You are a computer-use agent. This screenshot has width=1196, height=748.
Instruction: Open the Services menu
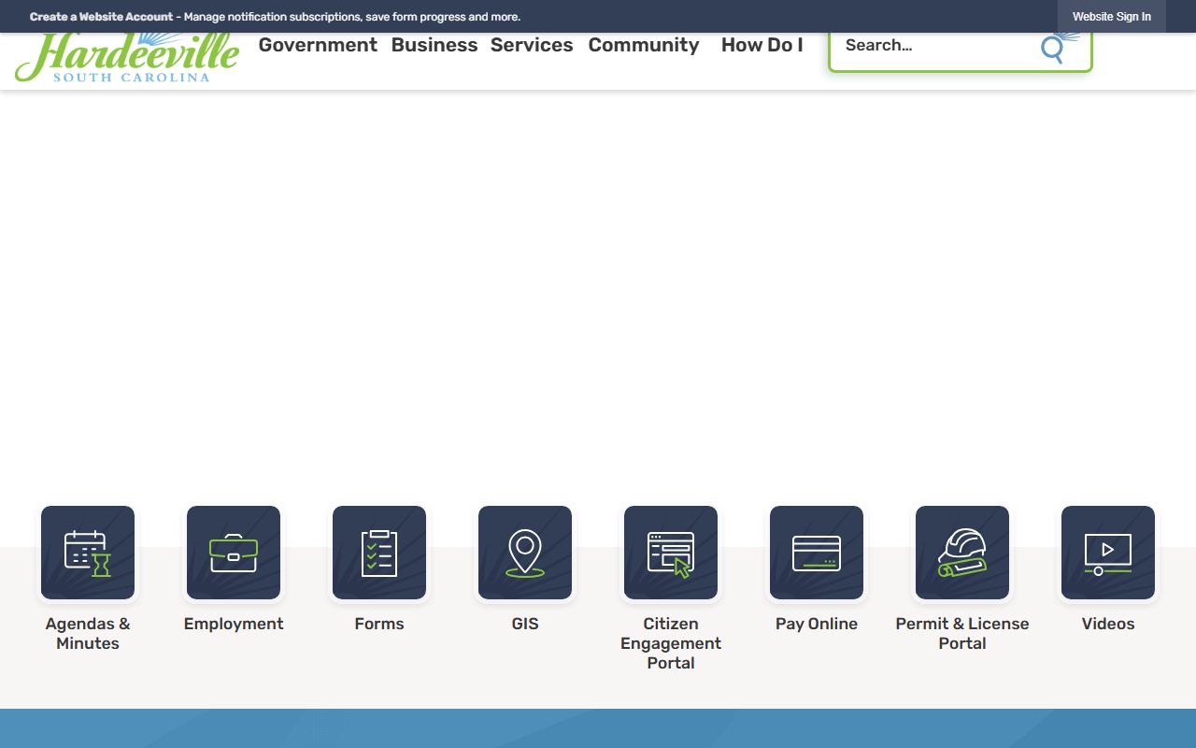[532, 45]
